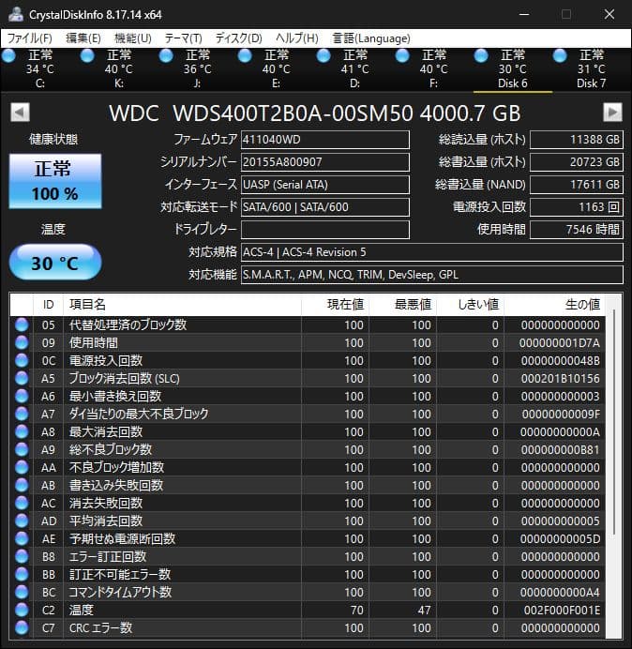The image size is (632, 649).
Task: Click status icon of row AC 消去失敗回数
Action: [x=22, y=503]
